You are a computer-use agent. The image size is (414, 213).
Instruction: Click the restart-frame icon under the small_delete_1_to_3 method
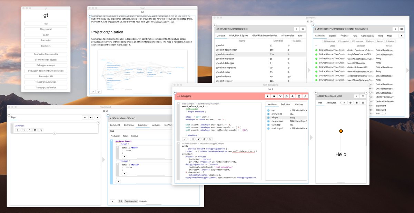192,139
